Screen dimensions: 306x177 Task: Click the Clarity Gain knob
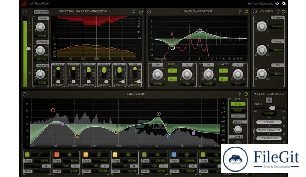click(x=208, y=74)
